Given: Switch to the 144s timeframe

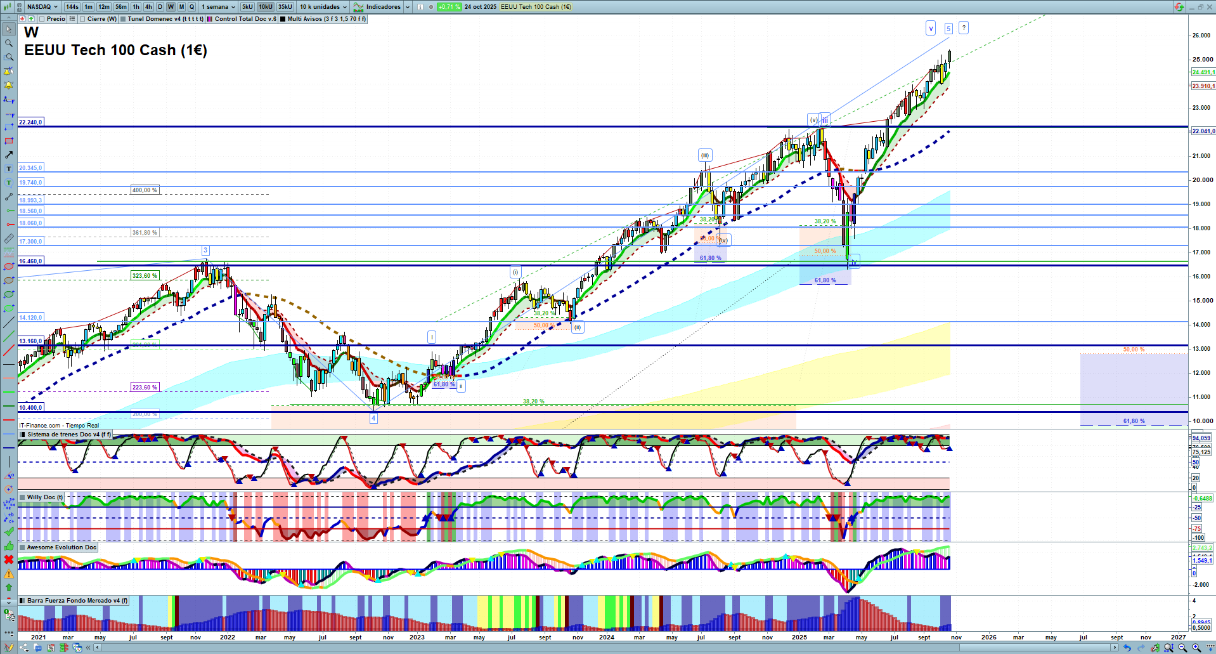Looking at the screenshot, I should click(x=72, y=7).
